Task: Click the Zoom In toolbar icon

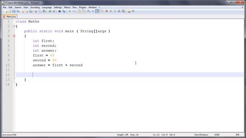Action: (x=69, y=11)
